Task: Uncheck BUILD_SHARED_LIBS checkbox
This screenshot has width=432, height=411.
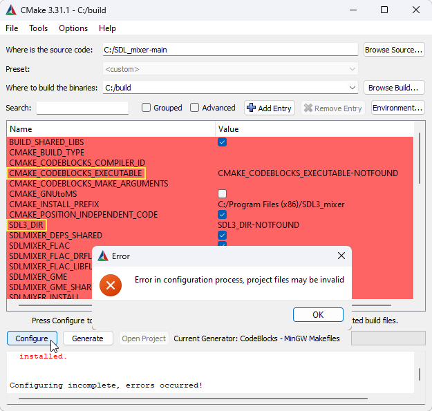Action: (x=222, y=142)
